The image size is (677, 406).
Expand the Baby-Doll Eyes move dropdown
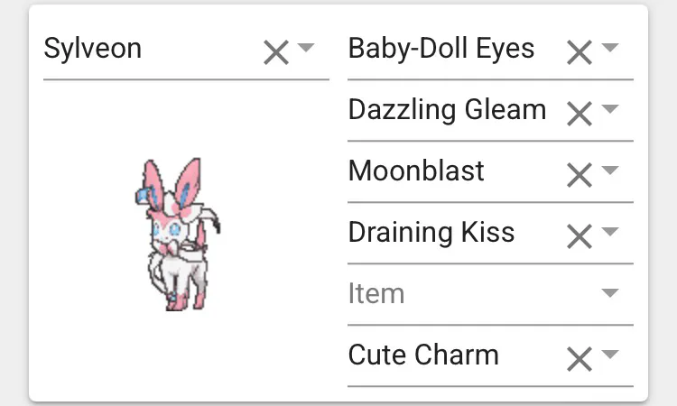(610, 49)
